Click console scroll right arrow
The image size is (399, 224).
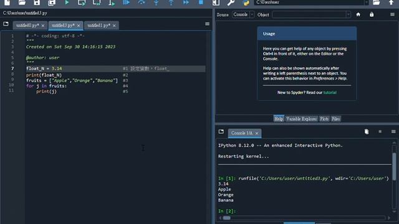pos(389,218)
